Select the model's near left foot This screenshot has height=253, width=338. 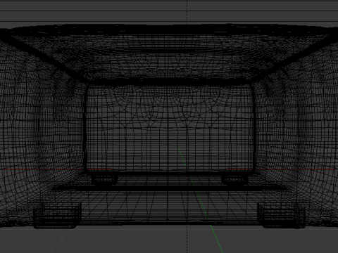(57, 216)
